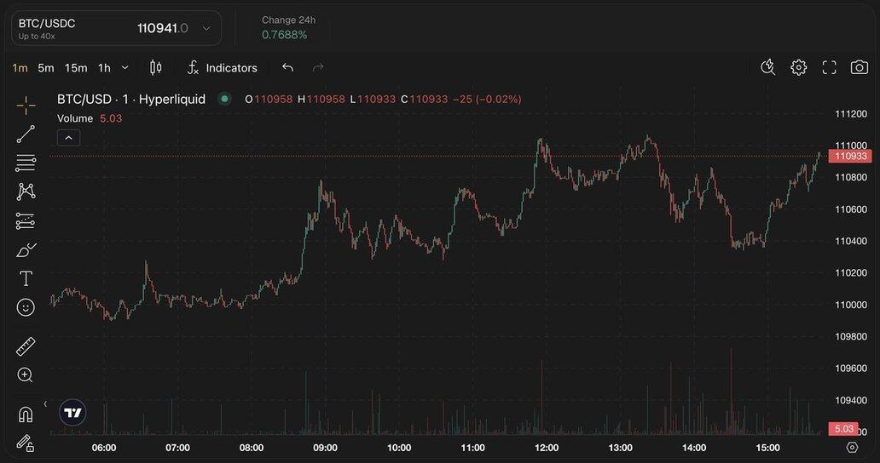The height and width of the screenshot is (463, 880).
Task: Open the candlestick chart type selector
Action: [155, 67]
